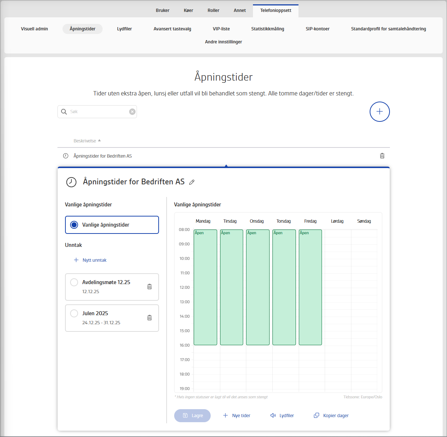Open the Avansert tastevalg submenu
Image resolution: width=447 pixels, height=437 pixels.
[x=172, y=29]
